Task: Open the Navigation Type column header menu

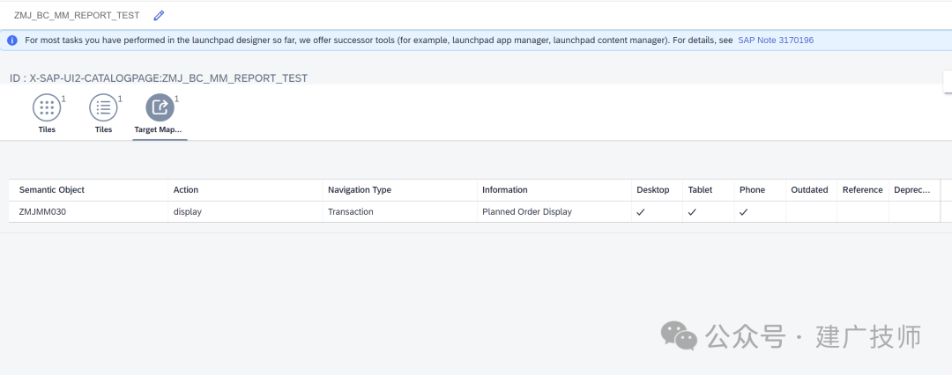Action: (x=399, y=190)
